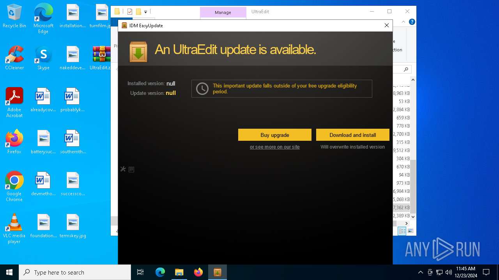Select the row with 8,963 KB size
Screen dimensions: 499x280
coord(401,93)
